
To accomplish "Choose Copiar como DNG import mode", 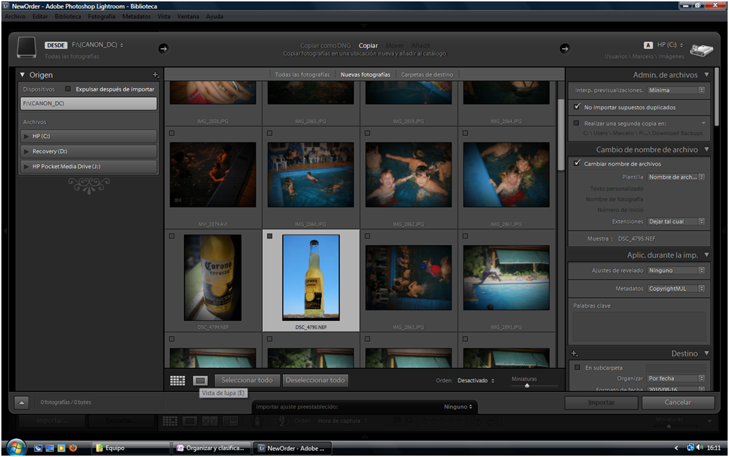I will point(325,45).
